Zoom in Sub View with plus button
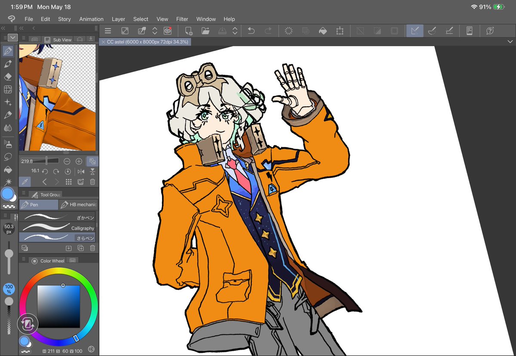 pyautogui.click(x=79, y=161)
